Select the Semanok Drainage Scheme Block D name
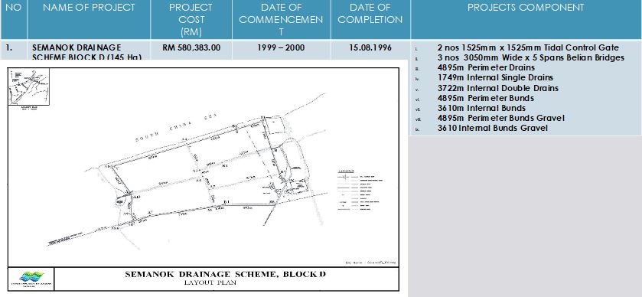This screenshot has width=642, height=297. point(86,52)
